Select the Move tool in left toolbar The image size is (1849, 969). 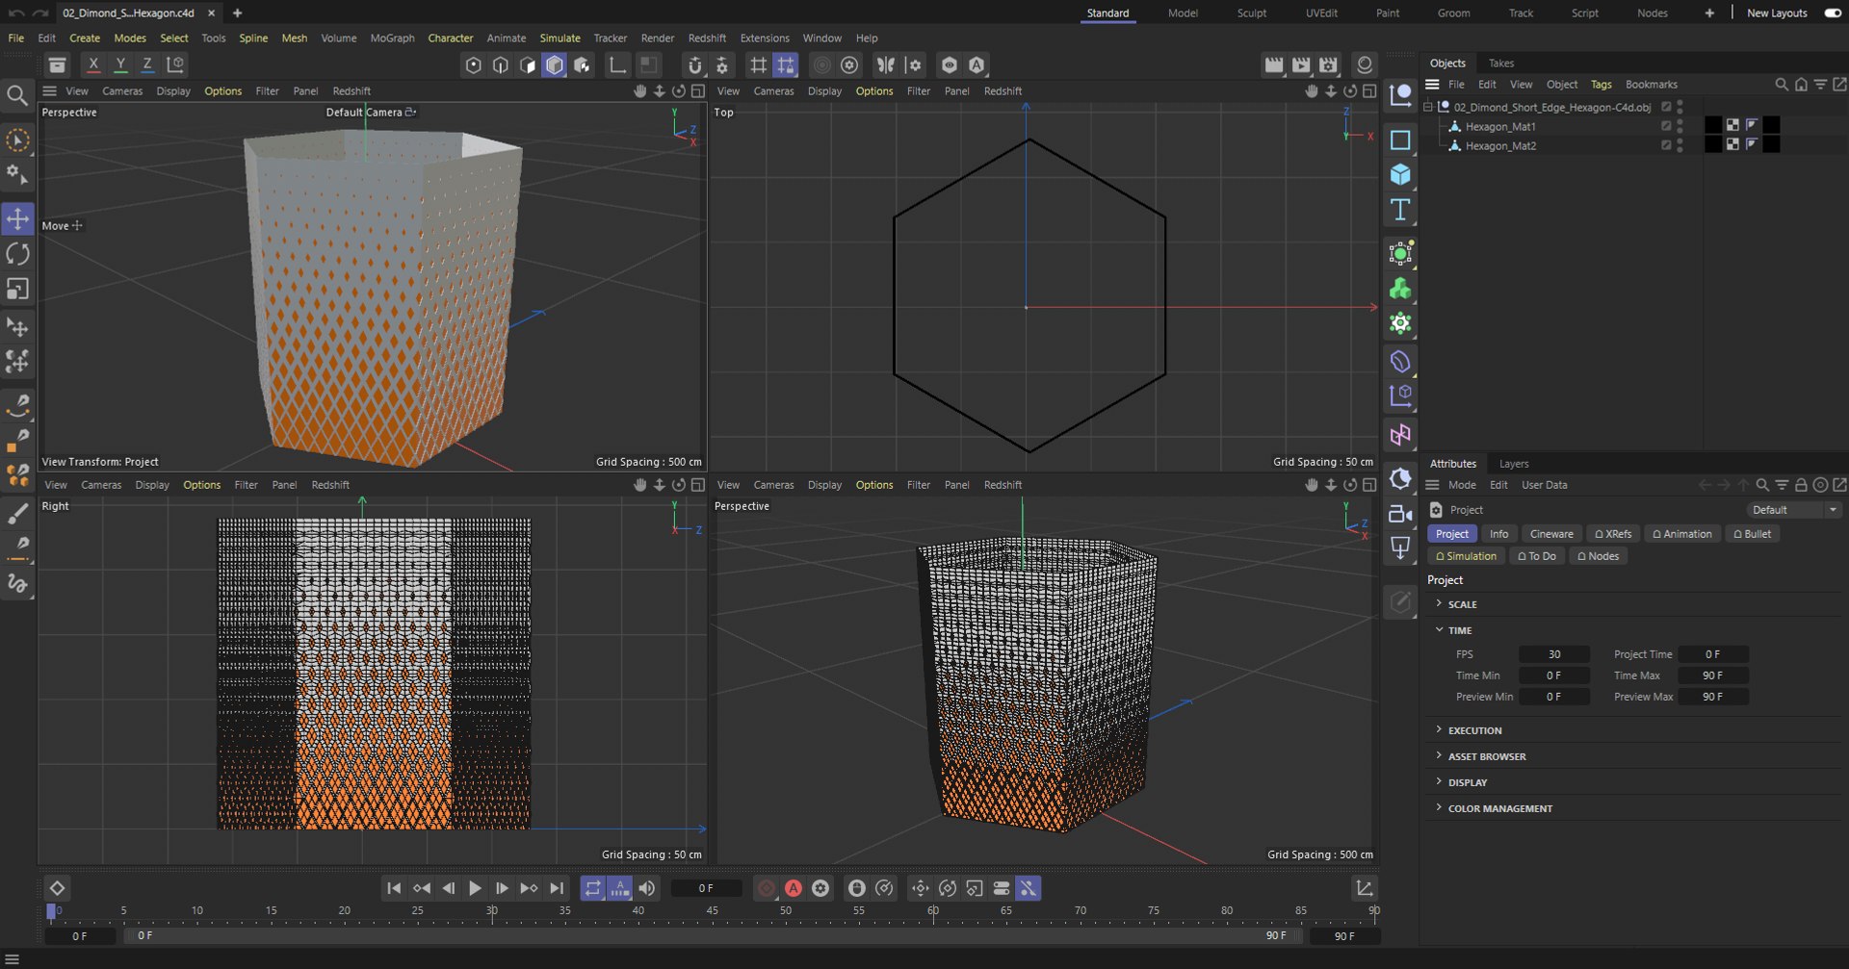pos(17,218)
